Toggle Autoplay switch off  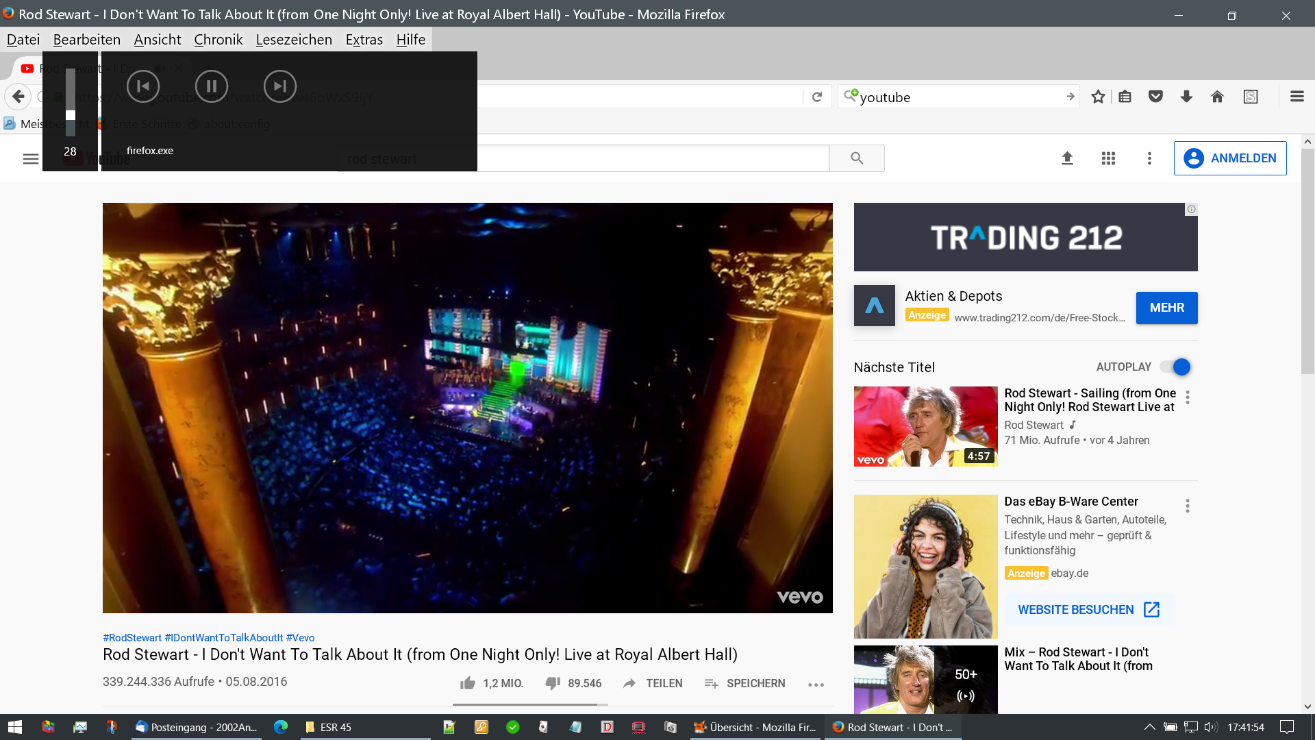tap(1175, 367)
